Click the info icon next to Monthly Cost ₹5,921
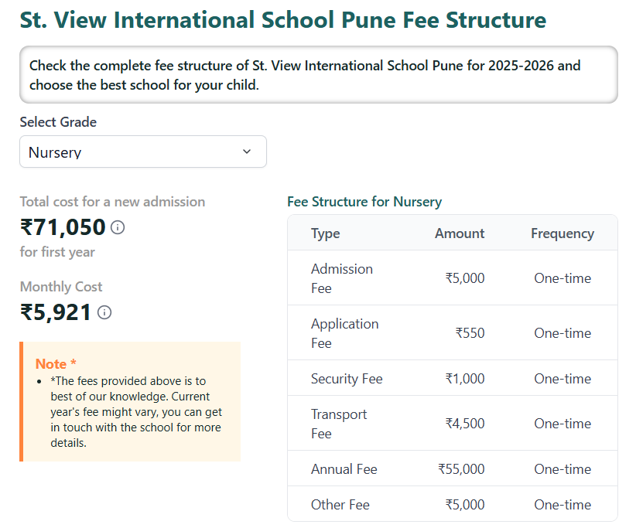This screenshot has width=636, height=528. click(x=105, y=312)
